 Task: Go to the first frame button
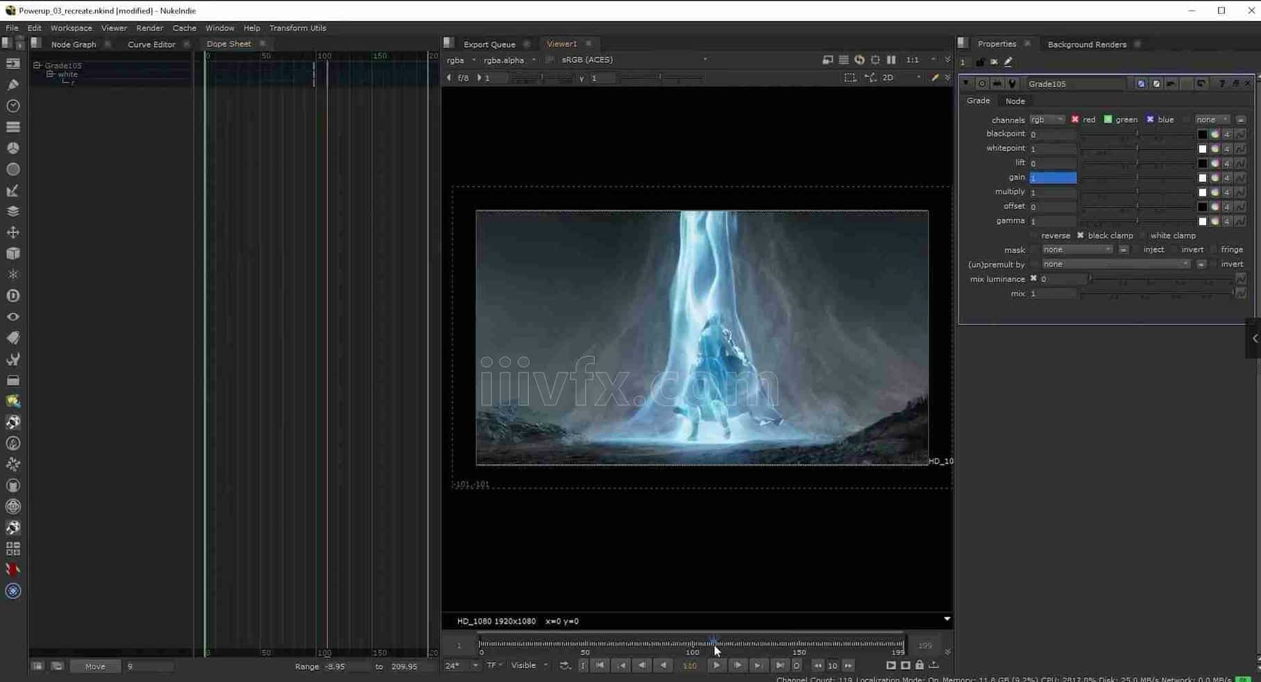[x=600, y=665]
